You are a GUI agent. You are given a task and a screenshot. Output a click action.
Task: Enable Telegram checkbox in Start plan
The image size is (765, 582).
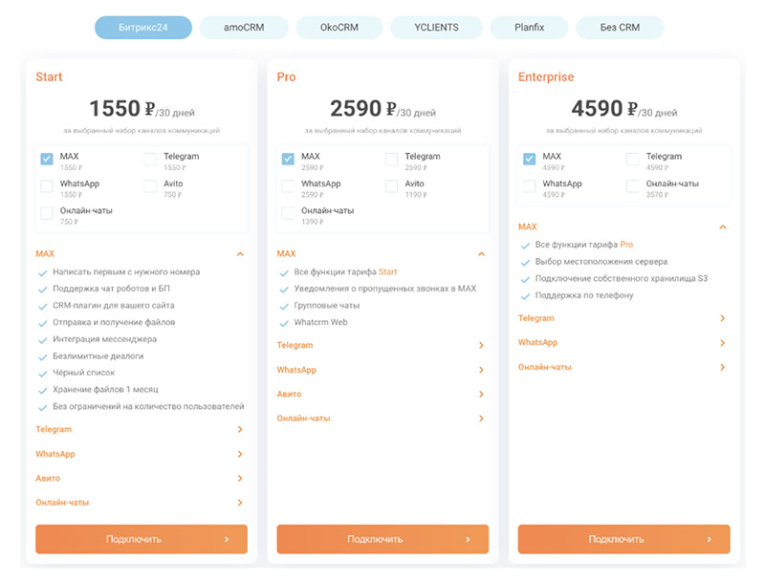pos(151,160)
